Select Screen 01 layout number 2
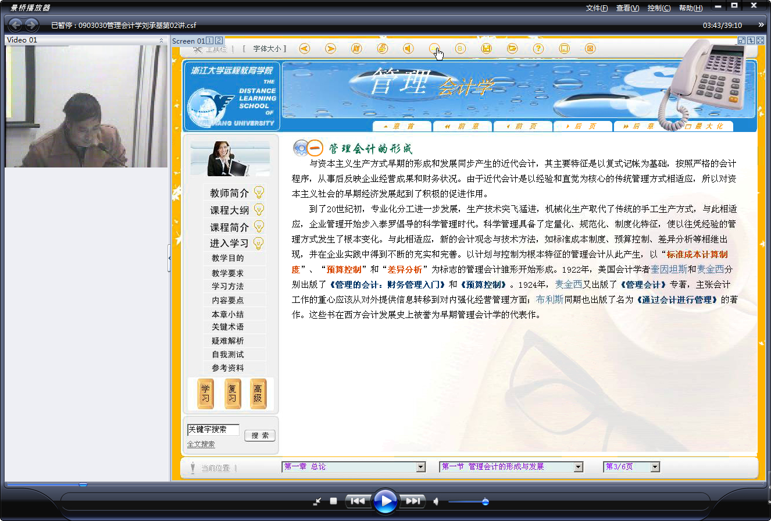 point(219,40)
